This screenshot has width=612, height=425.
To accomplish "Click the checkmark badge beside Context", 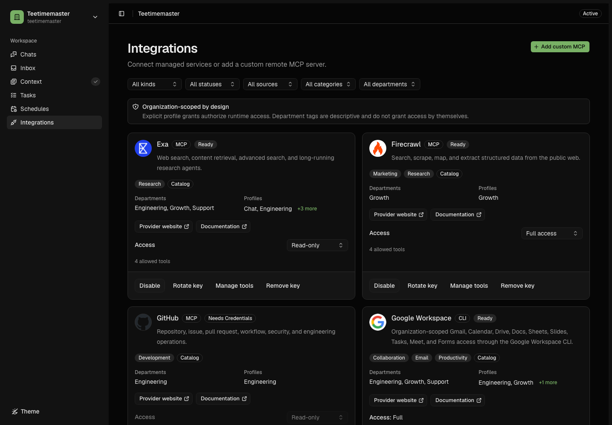I will (96, 82).
